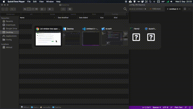Click the volume icon in menu bar

tap(171, 2)
